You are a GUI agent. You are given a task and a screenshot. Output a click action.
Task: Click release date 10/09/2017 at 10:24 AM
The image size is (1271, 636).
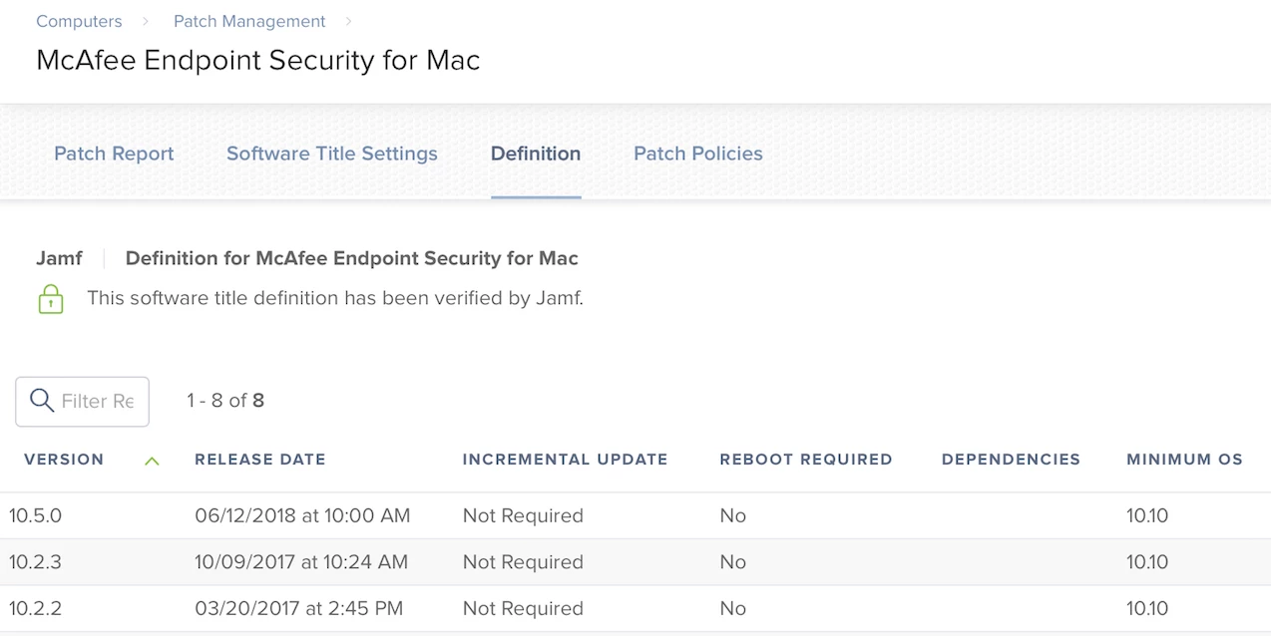point(301,562)
